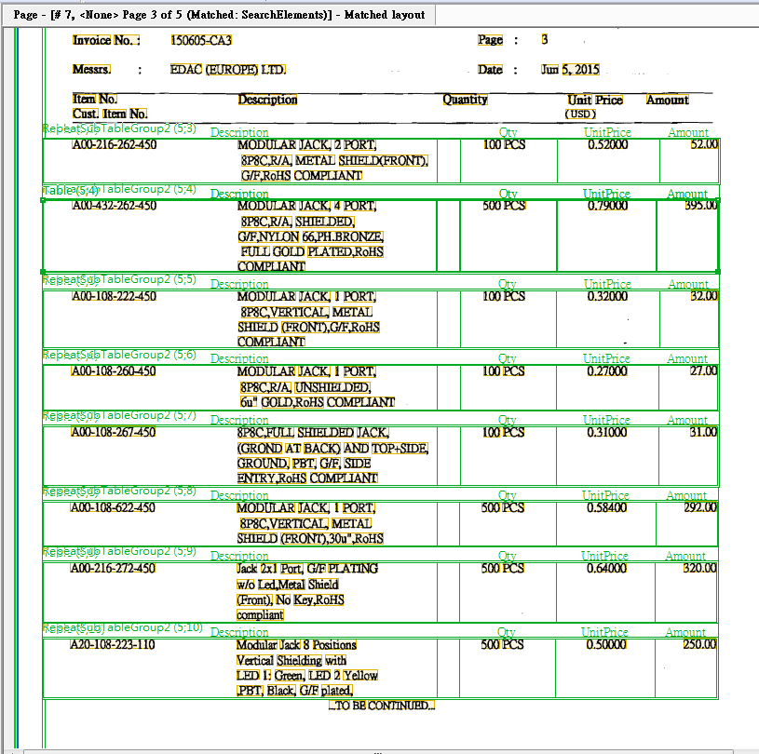759x754 pixels.
Task: Click the 'Unit Price' column header
Action: [595, 101]
